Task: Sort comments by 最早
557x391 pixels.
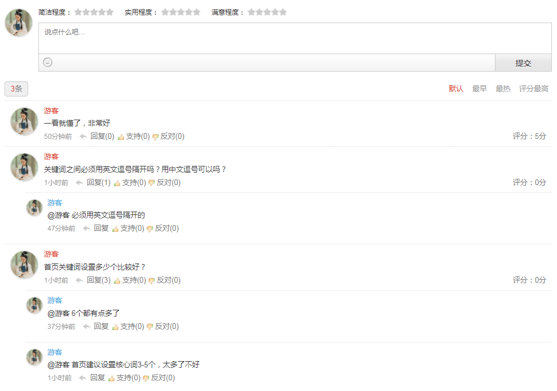Action: pos(479,89)
